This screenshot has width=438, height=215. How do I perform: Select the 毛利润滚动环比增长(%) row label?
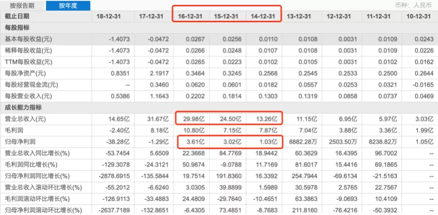click(x=36, y=199)
